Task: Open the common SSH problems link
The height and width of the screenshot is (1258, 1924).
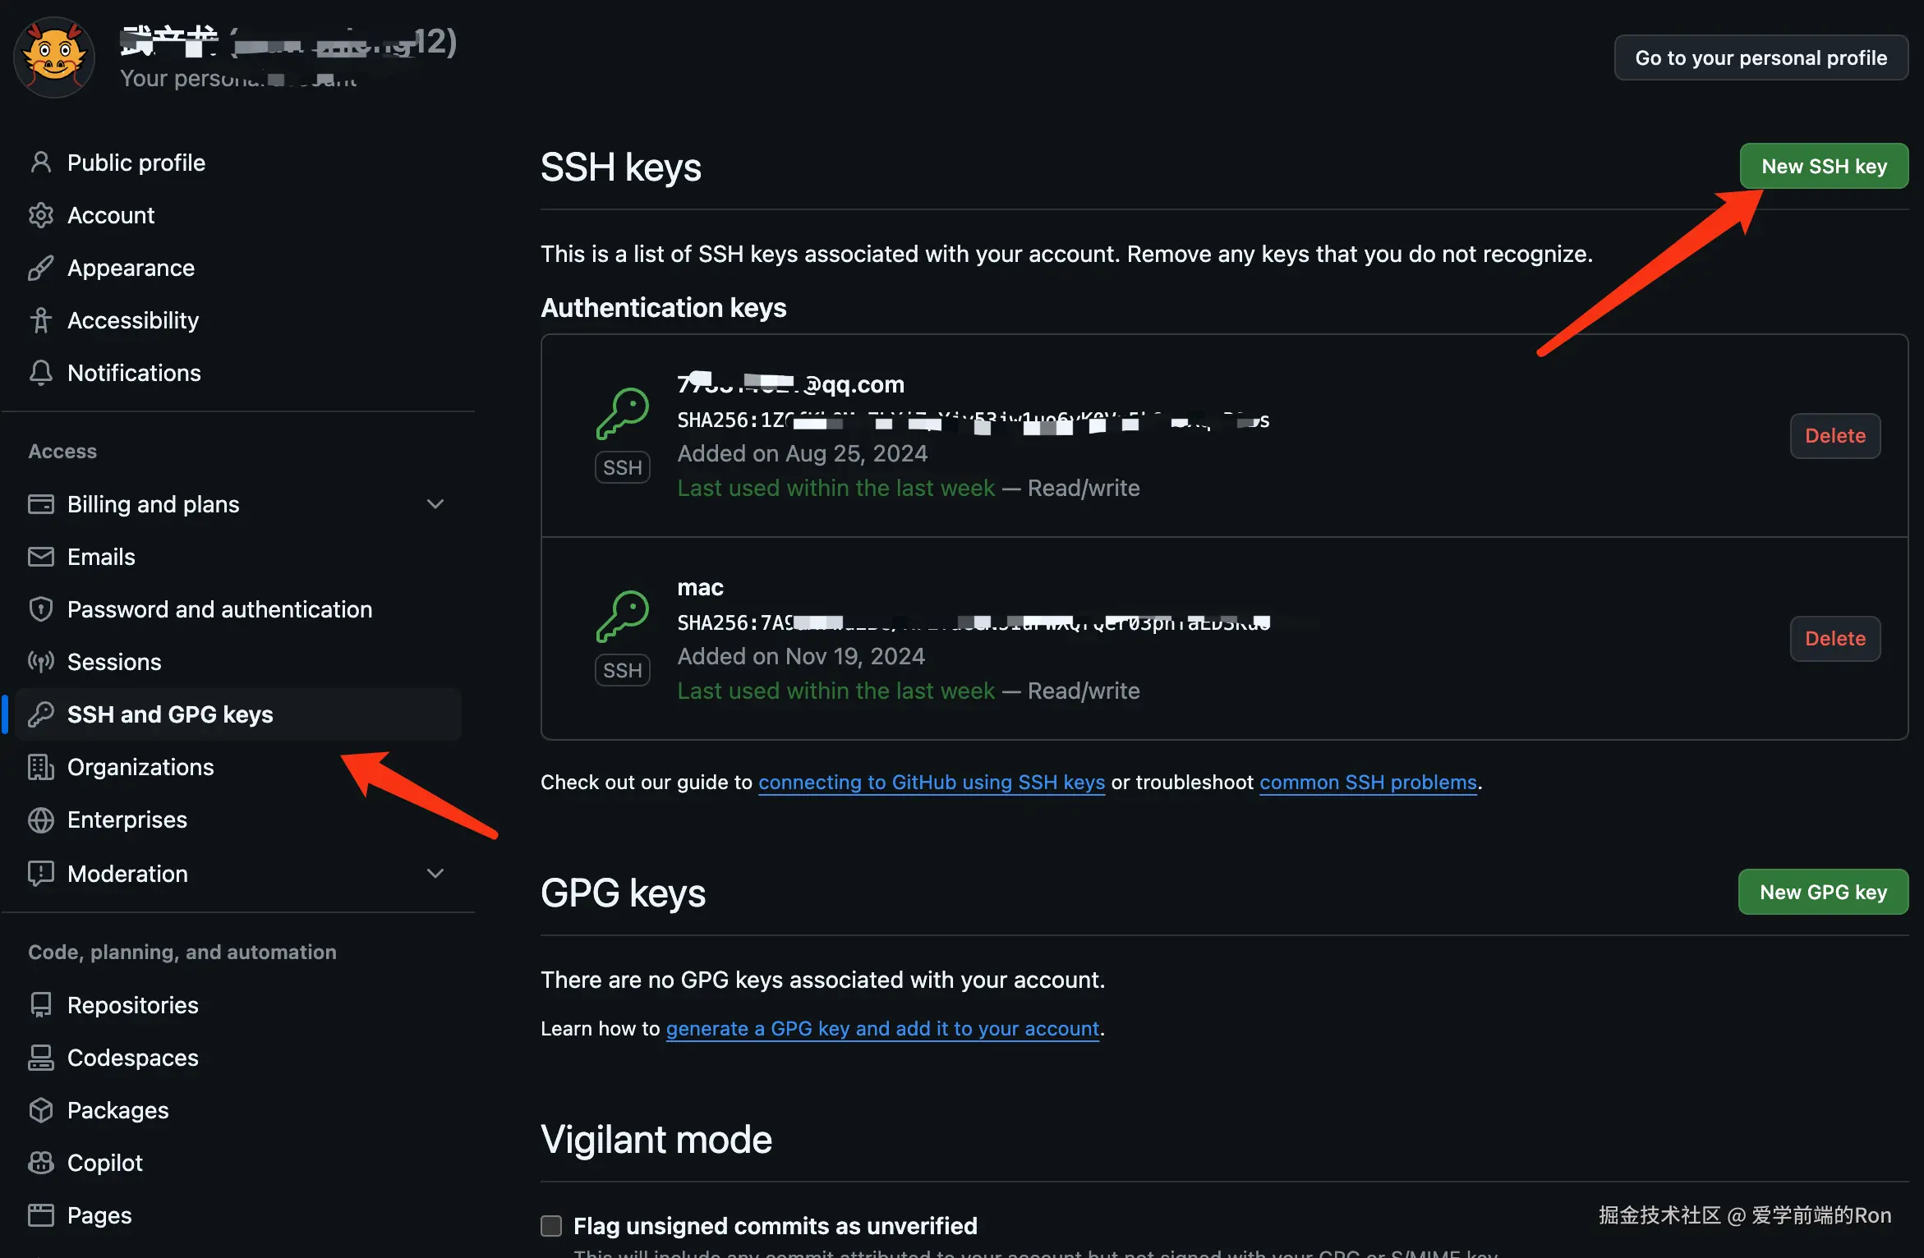Action: point(1368,783)
